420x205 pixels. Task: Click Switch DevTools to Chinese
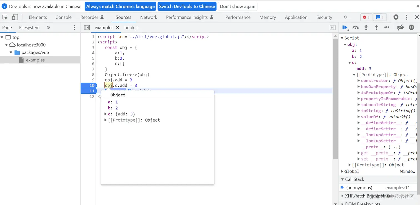(187, 6)
